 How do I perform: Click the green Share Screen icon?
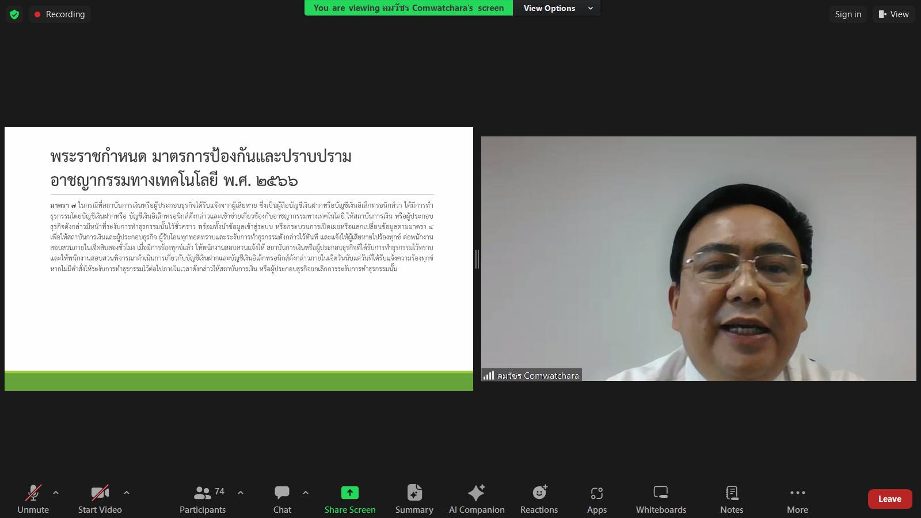(349, 493)
